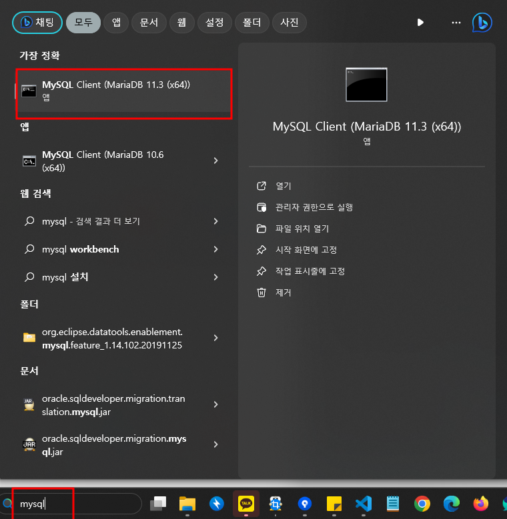507x519 pixels.
Task: Click the JAR icon of migration.mysql.jar result
Action: (x=29, y=444)
